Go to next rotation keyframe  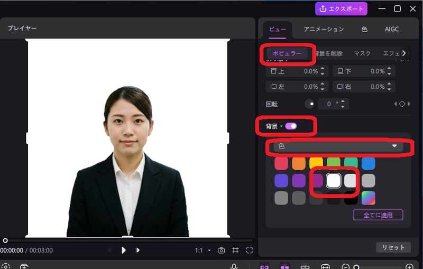[409, 104]
